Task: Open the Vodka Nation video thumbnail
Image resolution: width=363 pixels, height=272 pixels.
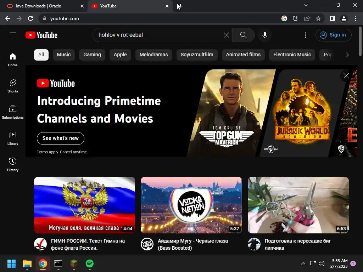Action: click(x=191, y=205)
